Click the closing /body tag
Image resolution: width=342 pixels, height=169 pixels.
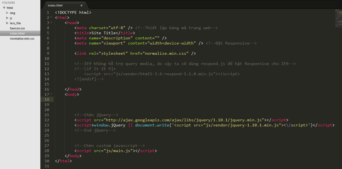(73, 156)
